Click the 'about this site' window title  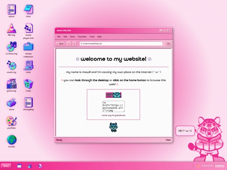pos(64,31)
